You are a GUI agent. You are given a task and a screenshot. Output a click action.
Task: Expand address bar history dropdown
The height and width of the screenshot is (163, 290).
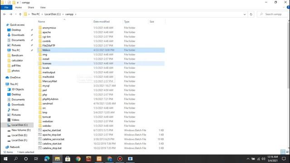pos(245,14)
